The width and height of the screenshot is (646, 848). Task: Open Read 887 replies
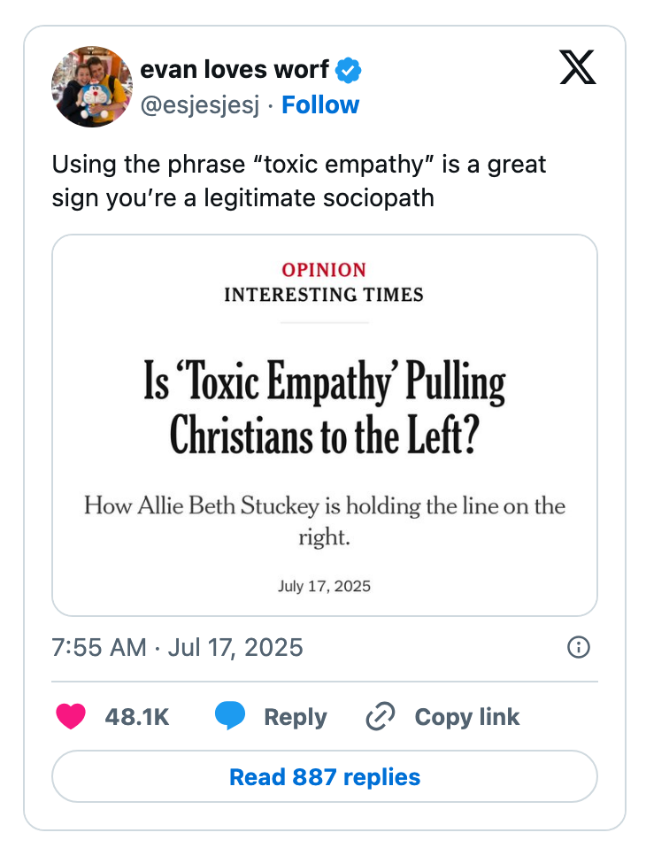tap(325, 777)
